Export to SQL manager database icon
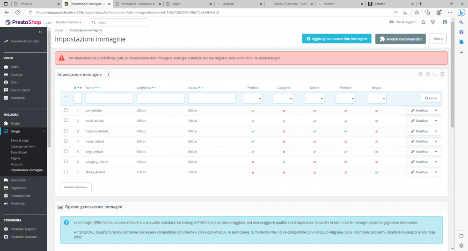 442,74
